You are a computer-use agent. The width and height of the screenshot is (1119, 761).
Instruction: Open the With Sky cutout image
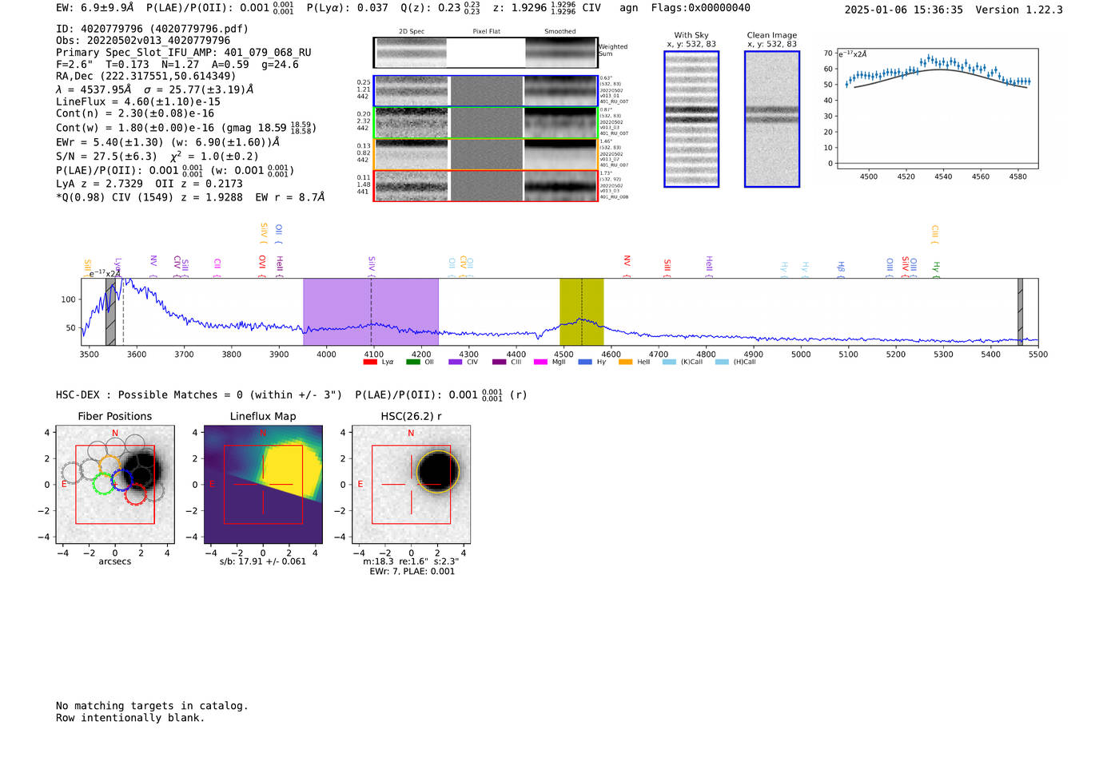[691, 119]
